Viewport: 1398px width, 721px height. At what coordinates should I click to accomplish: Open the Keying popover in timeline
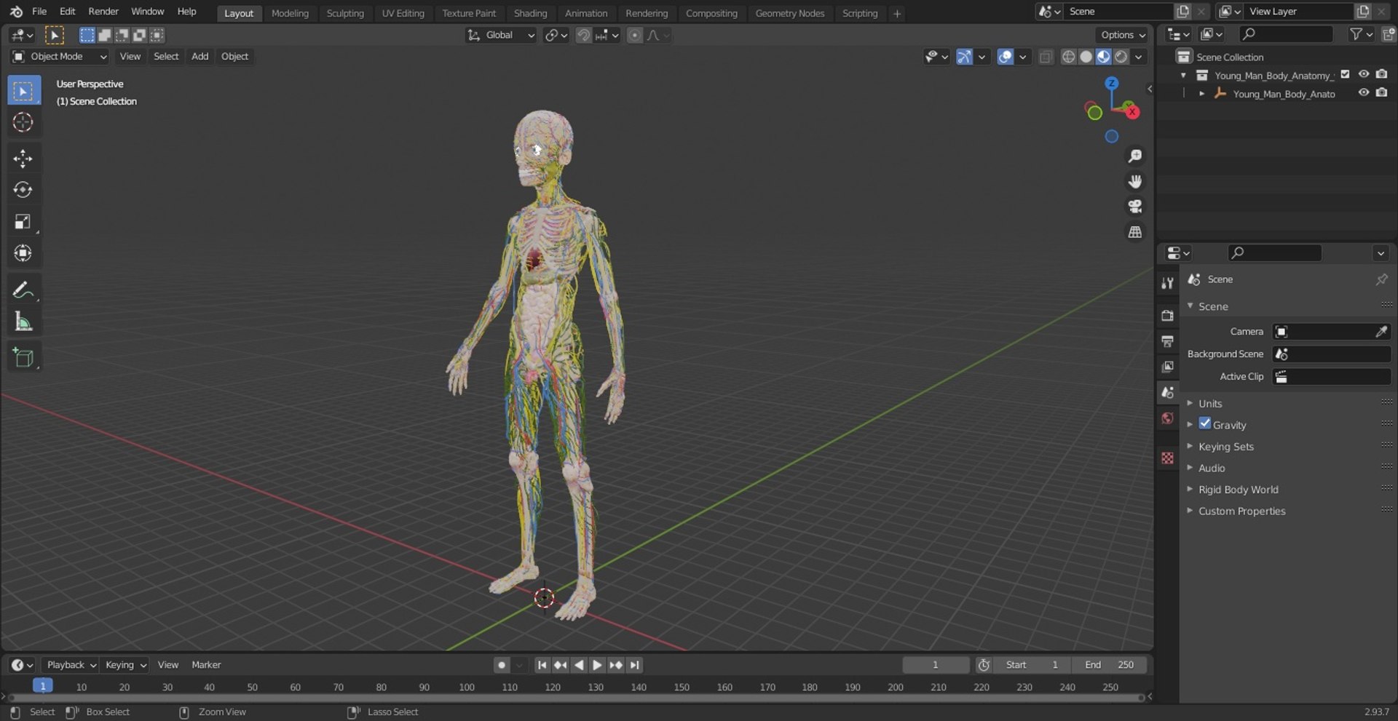pyautogui.click(x=125, y=665)
